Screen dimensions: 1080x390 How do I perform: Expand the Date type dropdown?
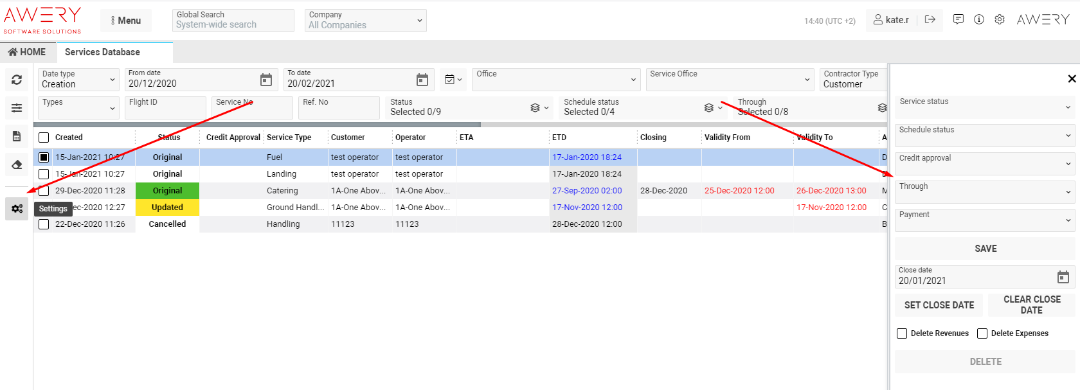pos(78,80)
